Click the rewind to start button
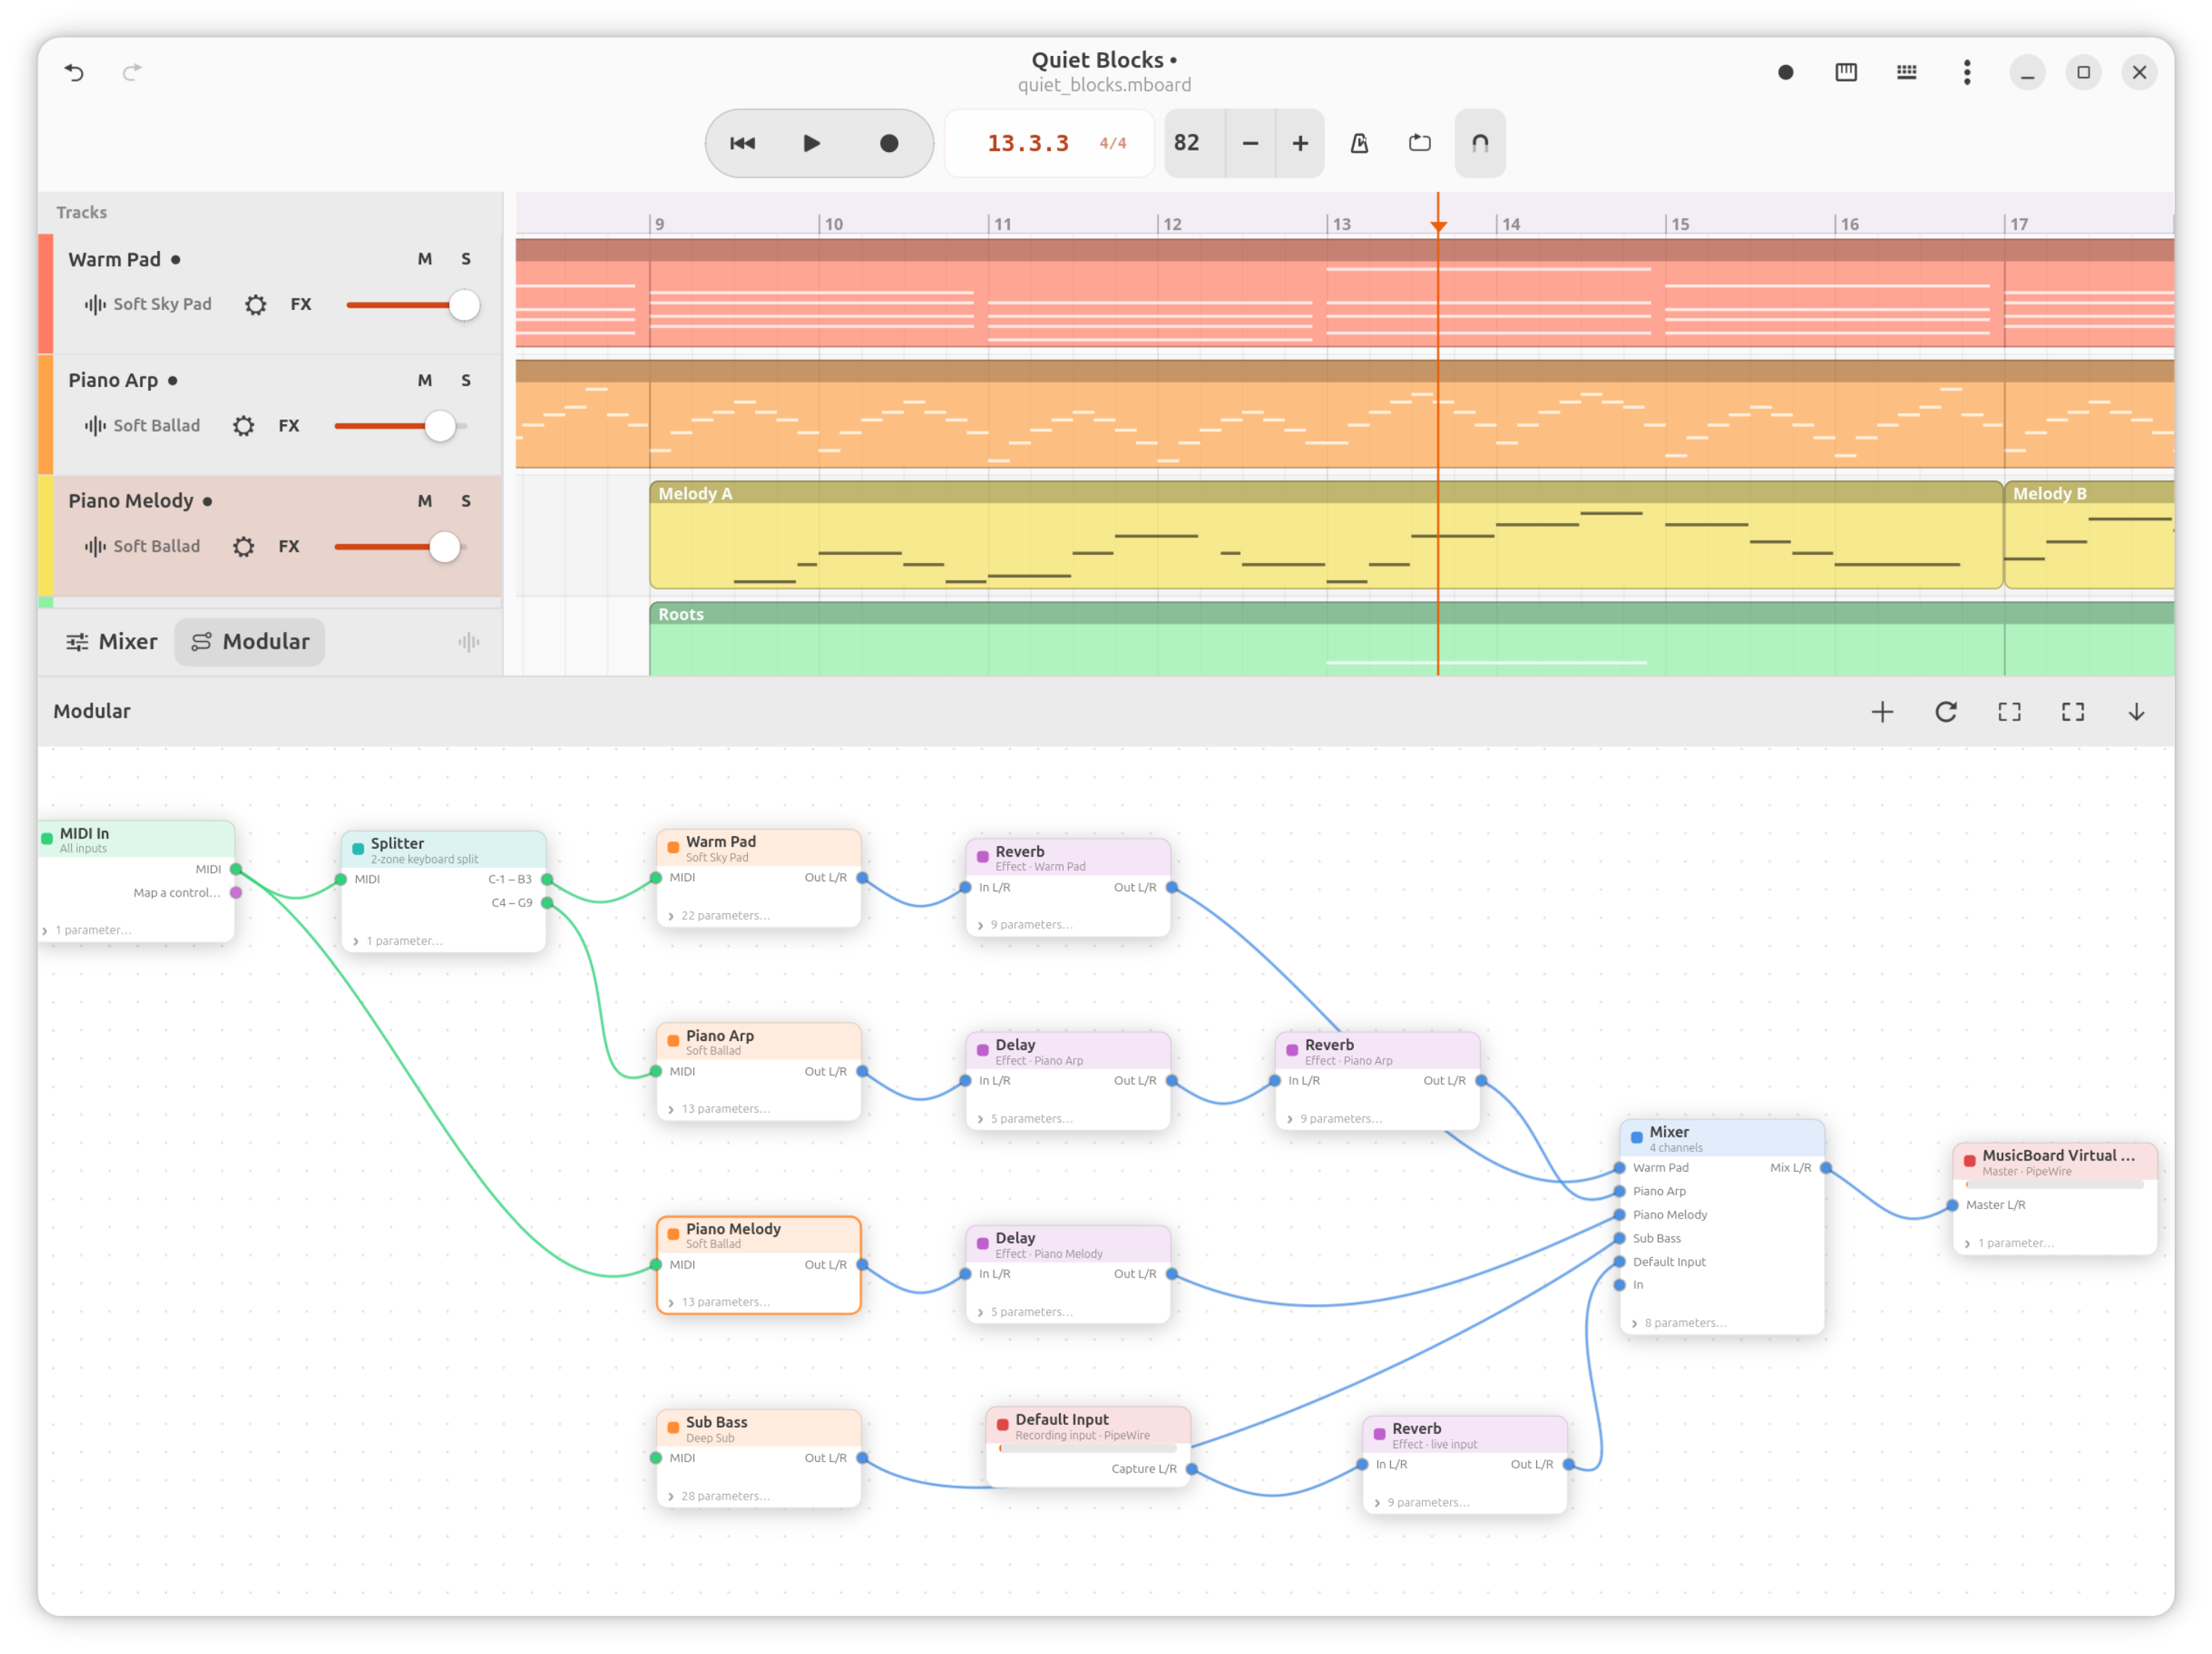Image resolution: width=2212 pixels, height=1654 pixels. click(x=742, y=143)
